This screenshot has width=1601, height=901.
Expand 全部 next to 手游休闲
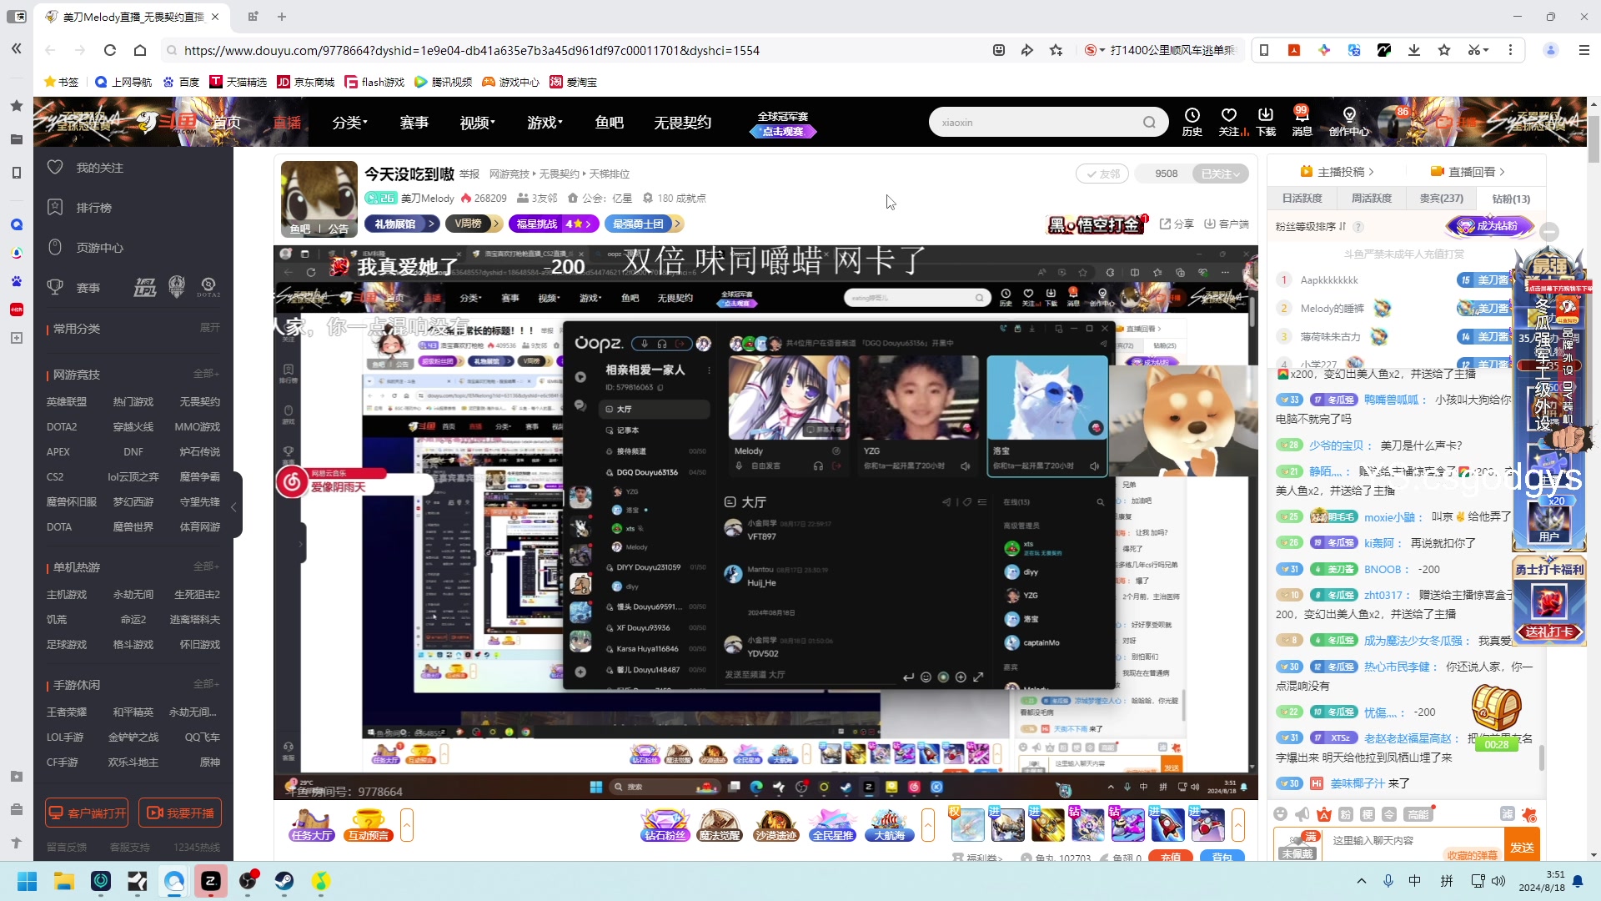pyautogui.click(x=206, y=684)
